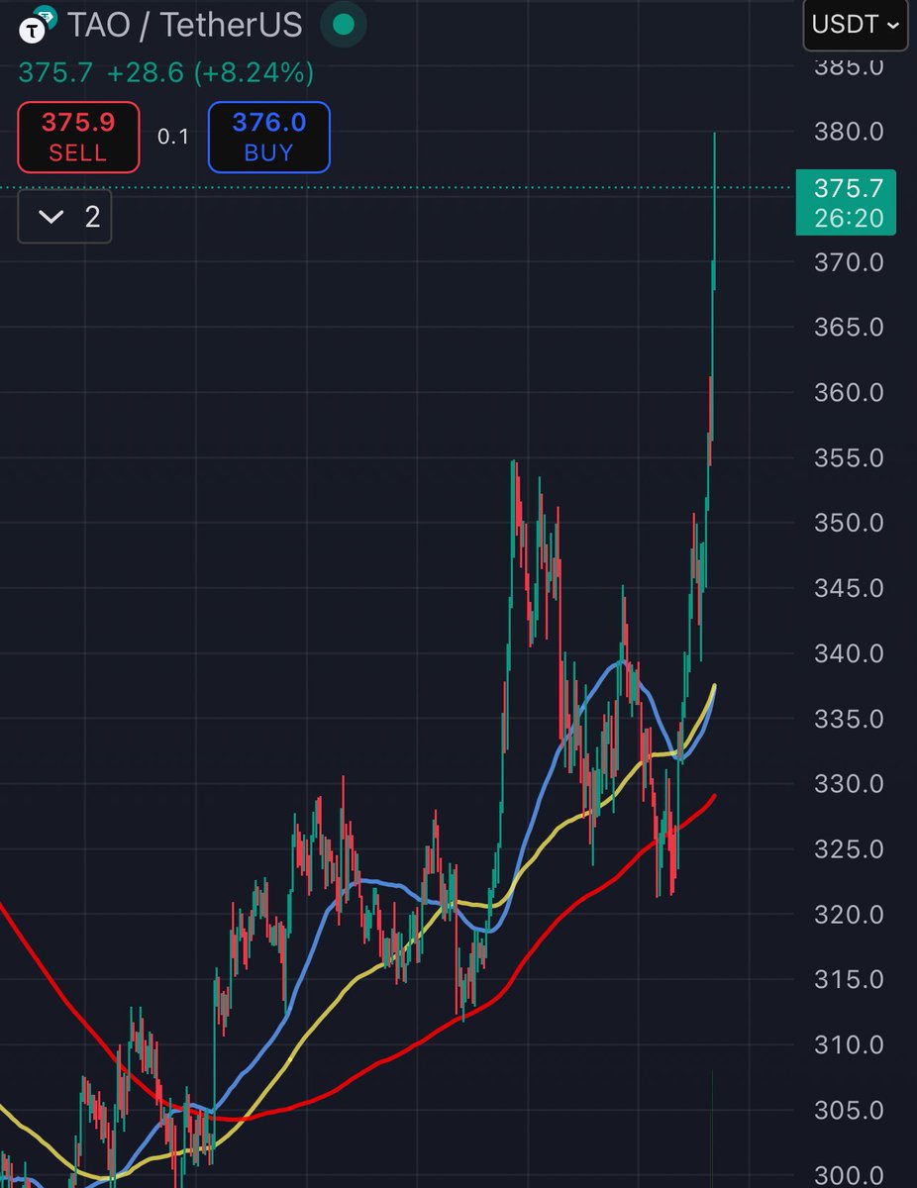Image resolution: width=917 pixels, height=1188 pixels.
Task: Click the 355.0 price axis label
Action: click(x=848, y=458)
